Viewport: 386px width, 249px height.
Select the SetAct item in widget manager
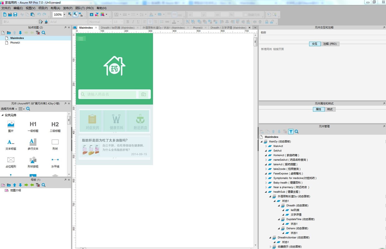click(x=277, y=151)
